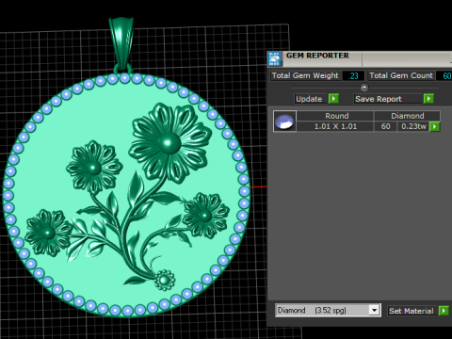Collapse panel using small round arrow
The image size is (452, 339).
click(x=364, y=87)
